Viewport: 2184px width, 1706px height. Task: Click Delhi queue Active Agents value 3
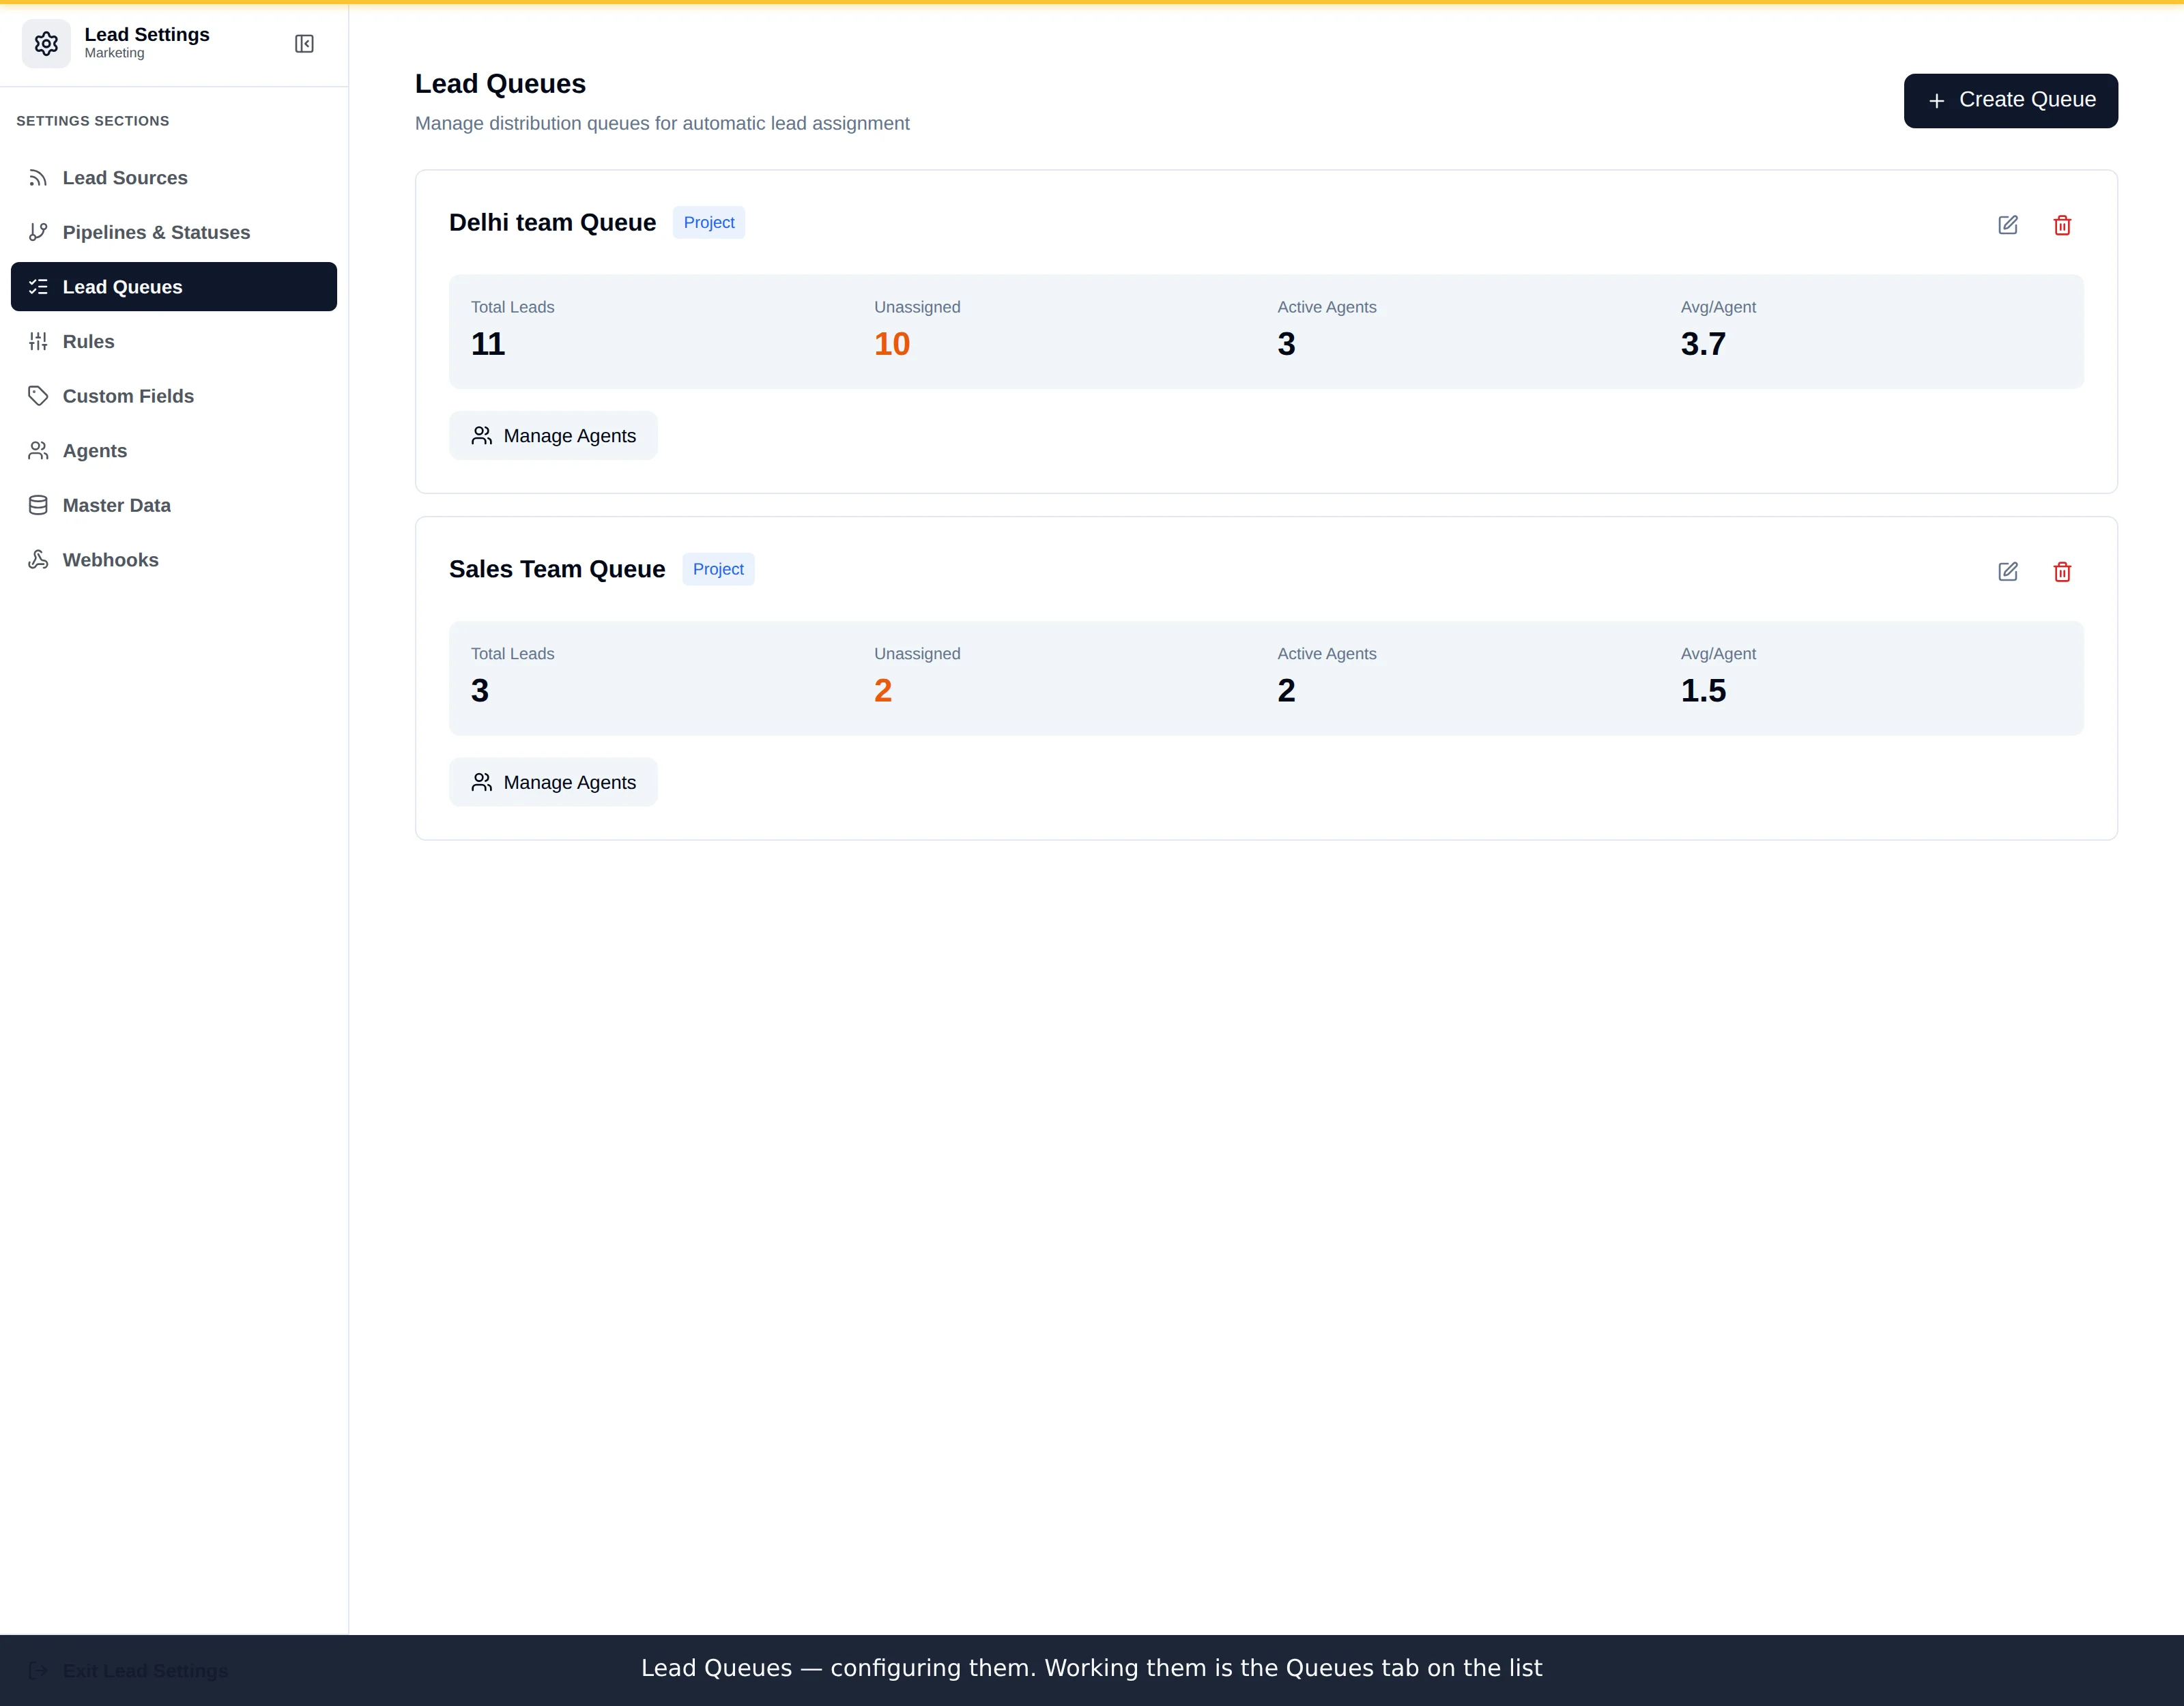pos(1286,344)
